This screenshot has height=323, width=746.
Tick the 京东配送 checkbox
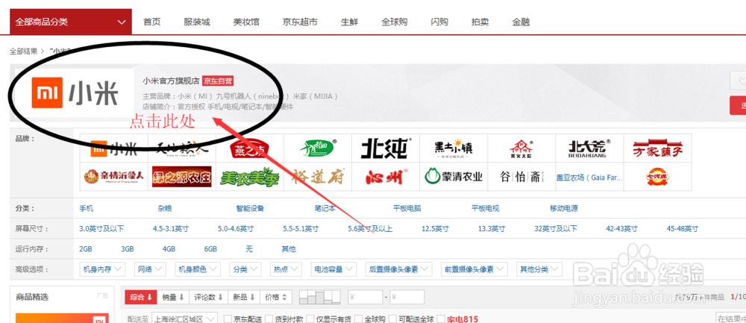coord(228,319)
